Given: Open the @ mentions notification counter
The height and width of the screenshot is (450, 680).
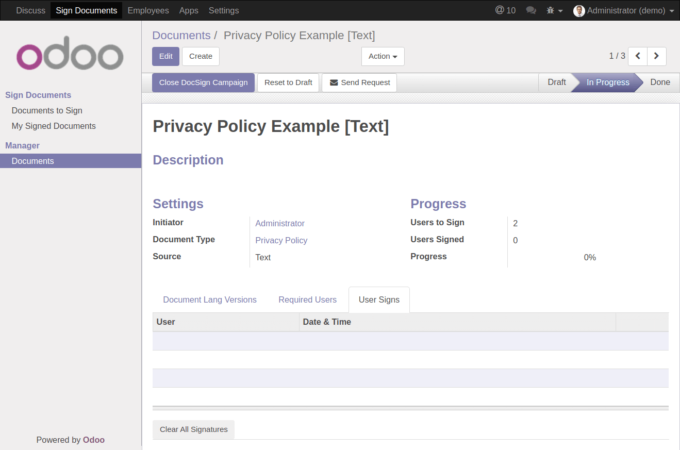Looking at the screenshot, I should click(x=505, y=10).
